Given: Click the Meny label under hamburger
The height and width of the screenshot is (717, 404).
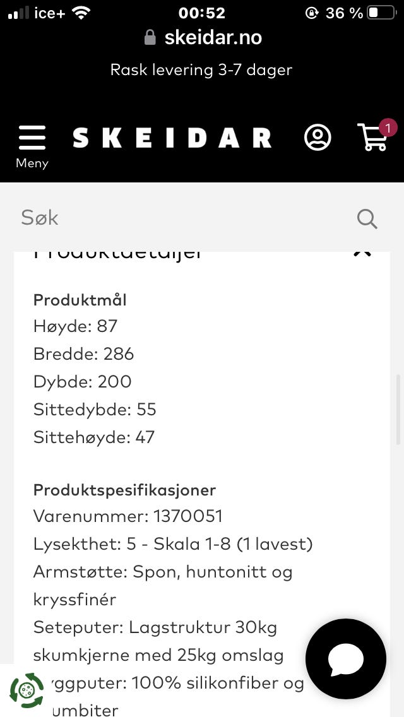Looking at the screenshot, I should click(32, 163).
